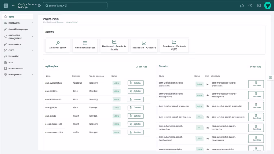Click Ver mais link in Secrets panel
The height and width of the screenshot is (154, 274).
(x=255, y=67)
